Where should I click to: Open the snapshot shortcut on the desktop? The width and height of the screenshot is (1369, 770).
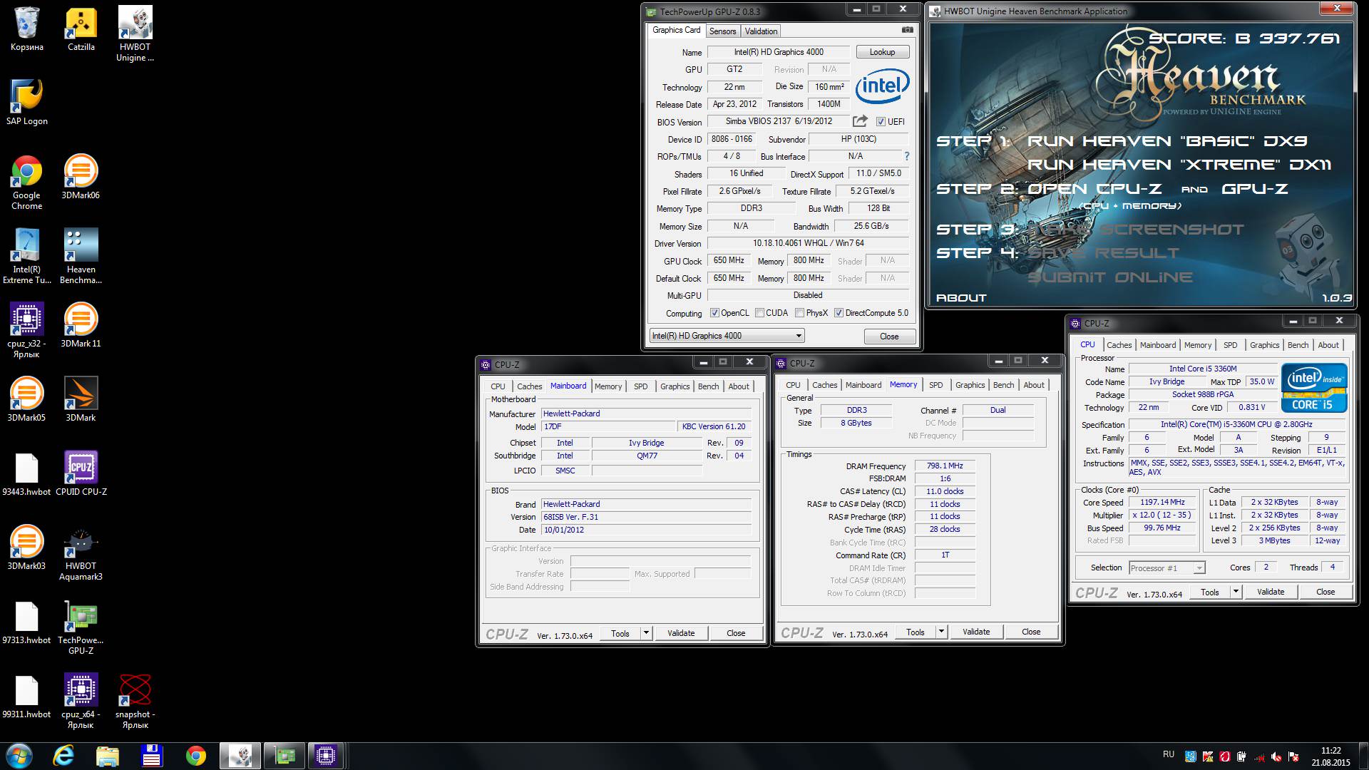[x=135, y=702]
